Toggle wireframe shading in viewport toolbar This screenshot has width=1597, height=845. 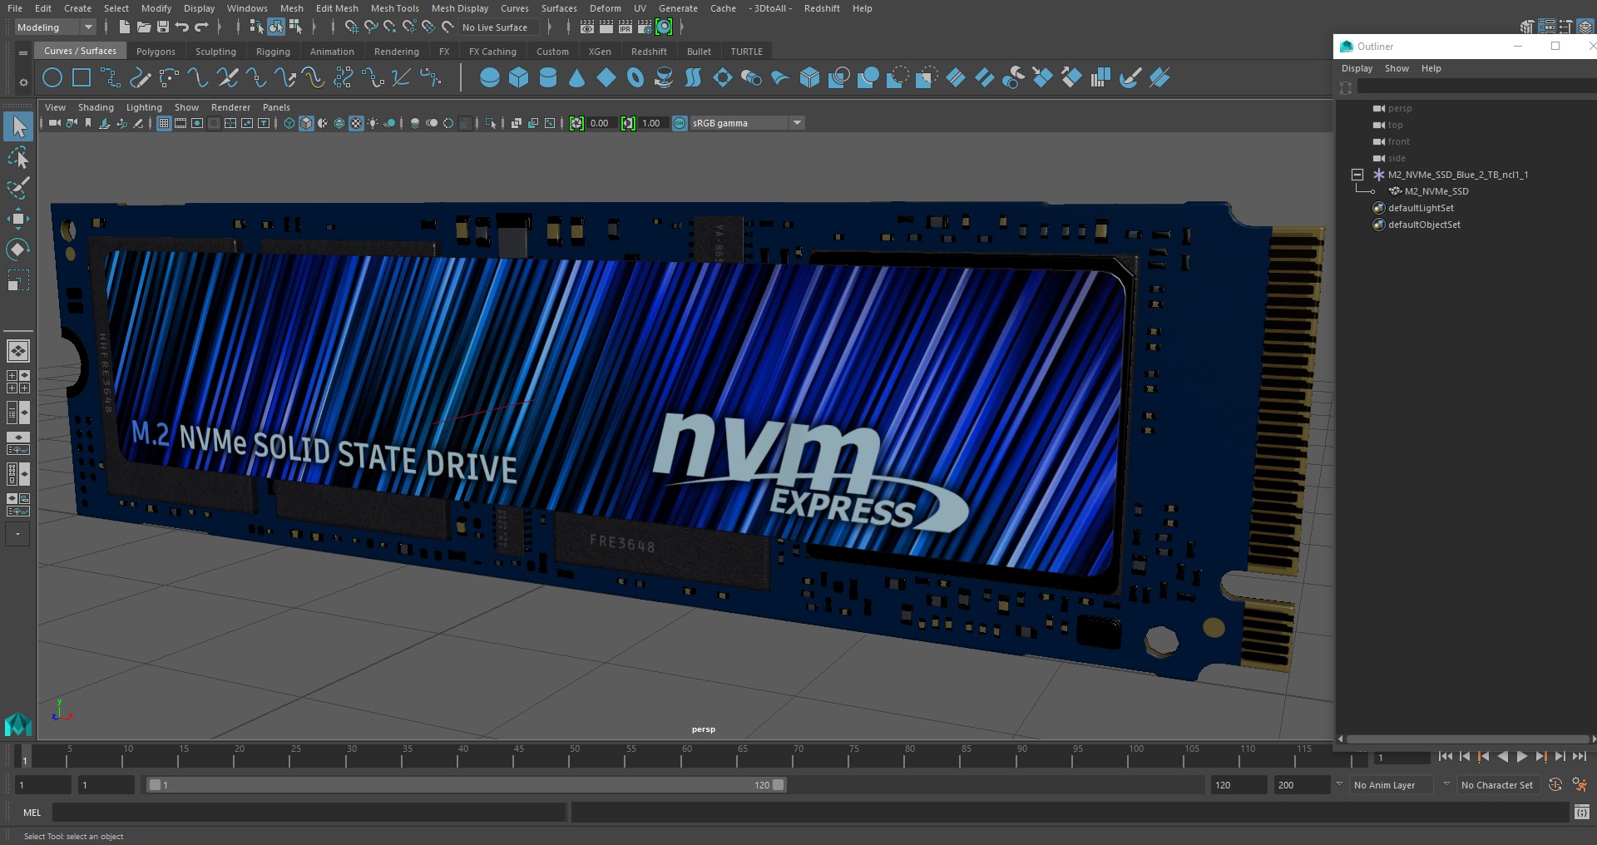point(289,123)
